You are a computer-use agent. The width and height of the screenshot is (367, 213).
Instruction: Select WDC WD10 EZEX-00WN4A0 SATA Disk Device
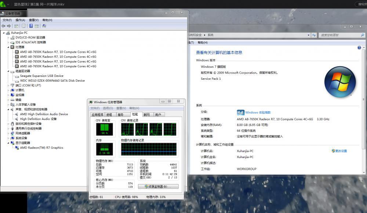[x=52, y=81]
